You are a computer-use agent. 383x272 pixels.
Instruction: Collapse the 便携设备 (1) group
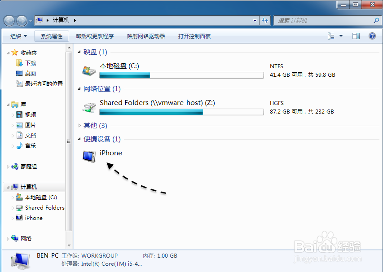coord(79,139)
